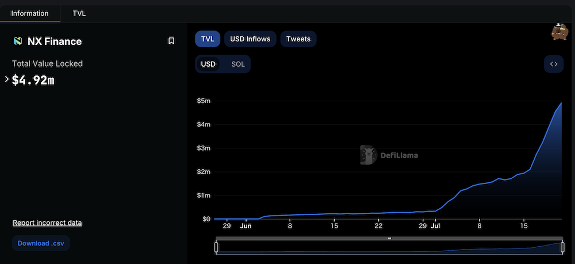Click the left handle of the range slider

[216, 247]
